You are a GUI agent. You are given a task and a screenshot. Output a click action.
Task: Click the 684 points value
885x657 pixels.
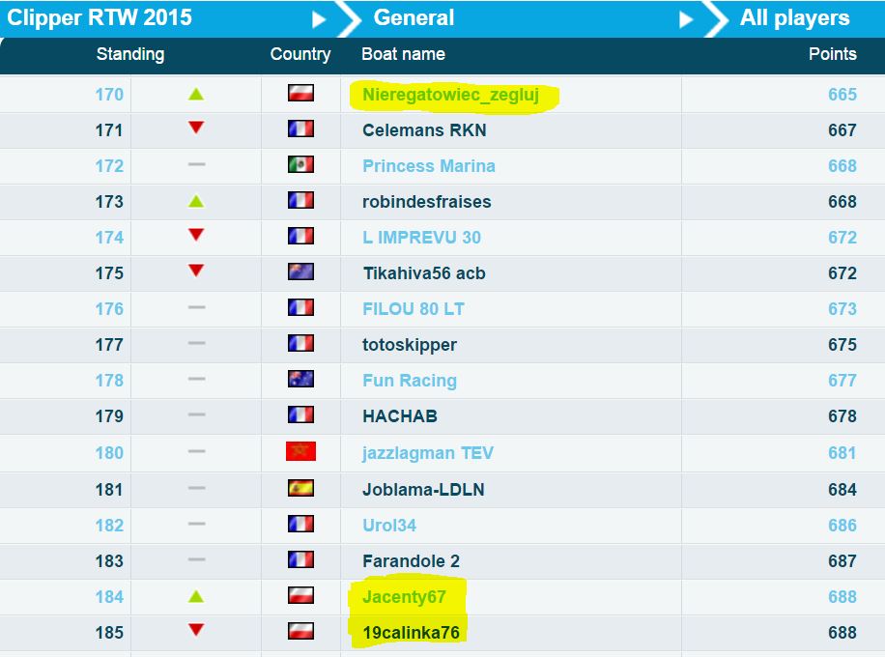tap(842, 489)
